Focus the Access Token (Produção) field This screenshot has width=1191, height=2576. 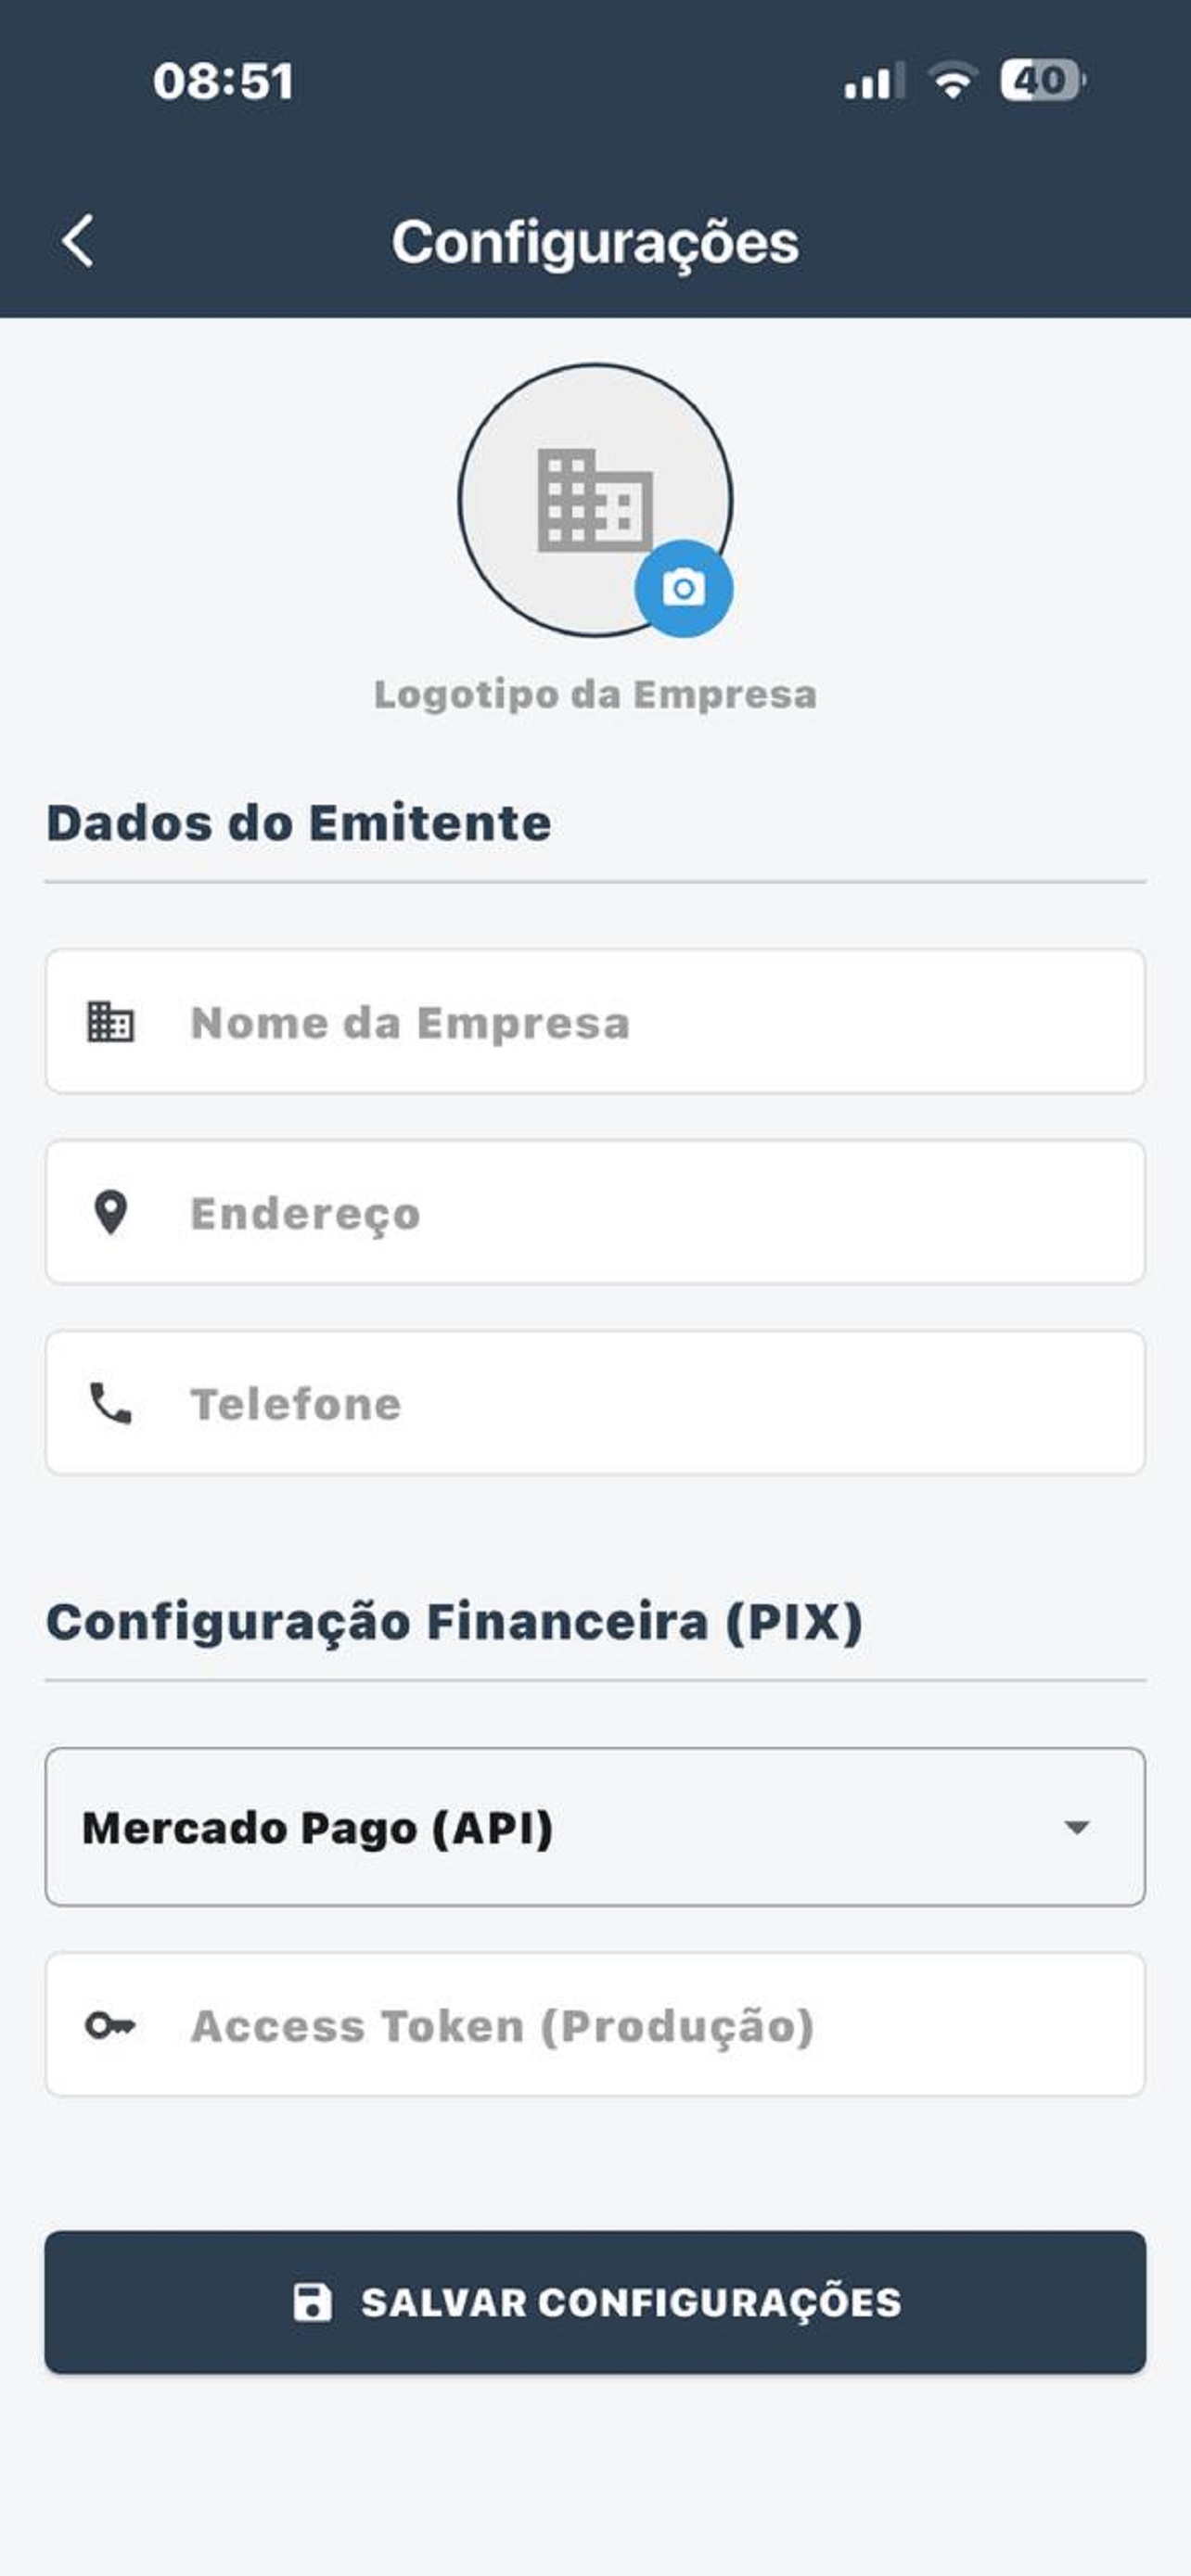click(x=650, y=2025)
